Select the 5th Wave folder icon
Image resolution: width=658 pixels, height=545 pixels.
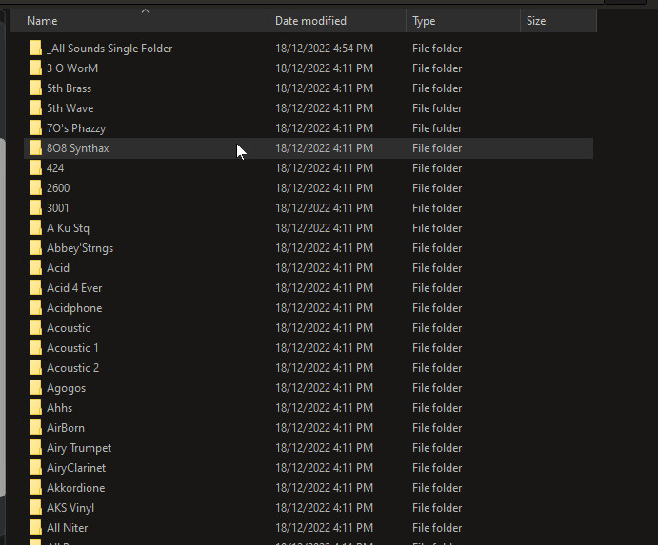(x=35, y=108)
